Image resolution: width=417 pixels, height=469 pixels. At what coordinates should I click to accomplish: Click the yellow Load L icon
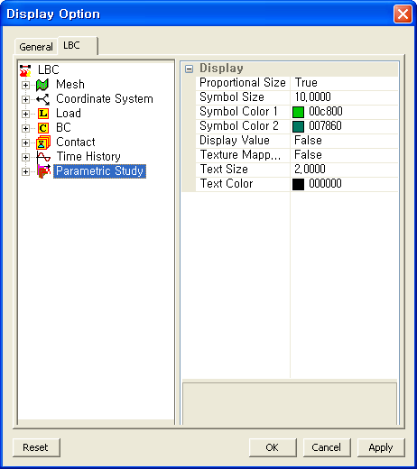click(x=43, y=114)
